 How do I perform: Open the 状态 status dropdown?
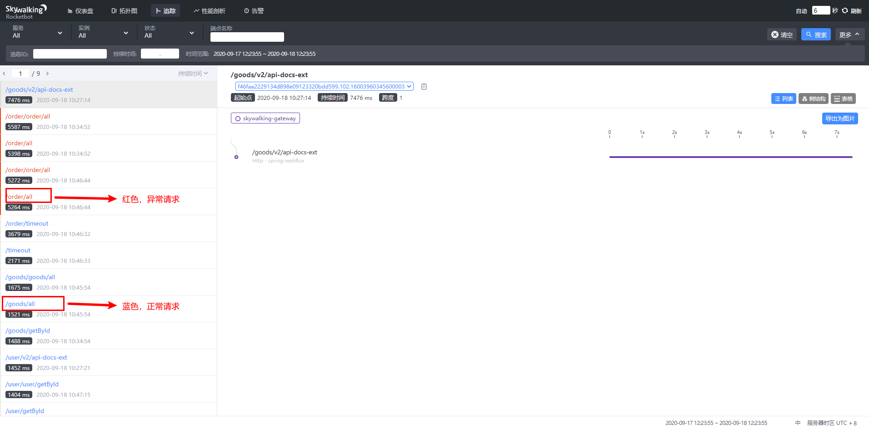coord(169,32)
